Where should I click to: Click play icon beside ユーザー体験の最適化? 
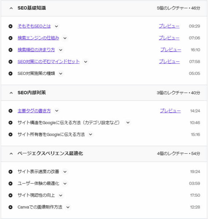click(11, 183)
